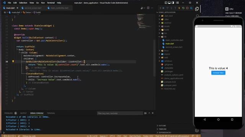
Task: Click the lightbulb quick-fix icon on line 38
Action: point(13,61)
